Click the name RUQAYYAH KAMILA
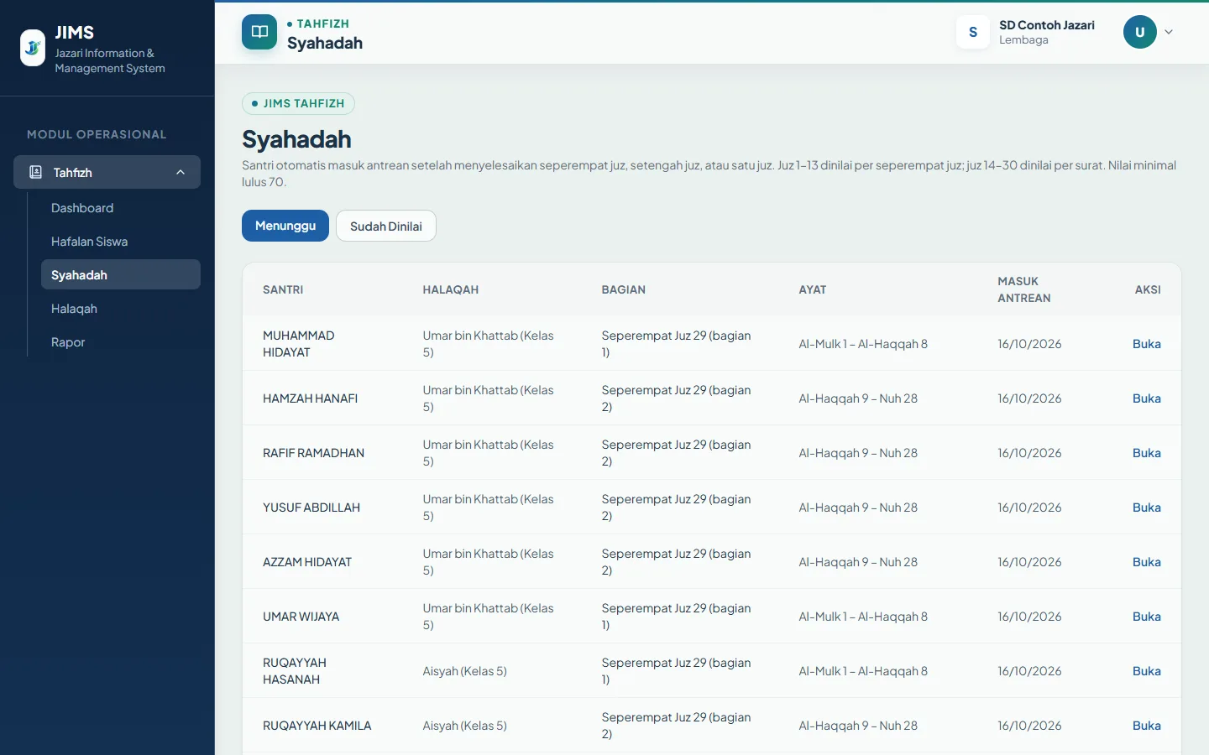 (317, 726)
